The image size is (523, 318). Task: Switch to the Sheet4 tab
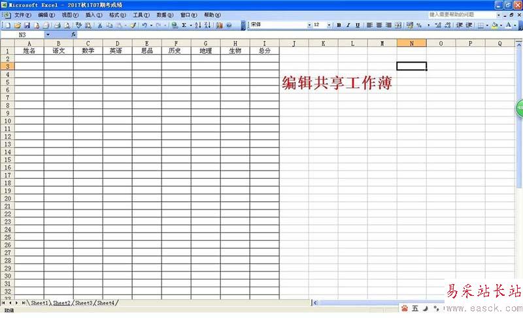(x=106, y=303)
